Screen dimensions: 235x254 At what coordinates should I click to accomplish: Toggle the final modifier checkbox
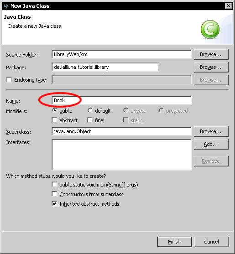coord(90,120)
